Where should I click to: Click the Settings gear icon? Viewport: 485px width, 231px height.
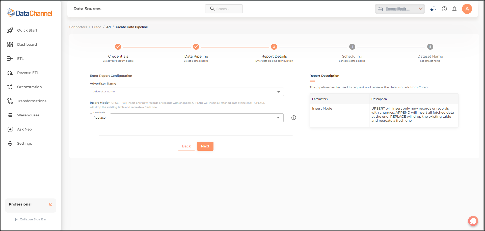10,143
